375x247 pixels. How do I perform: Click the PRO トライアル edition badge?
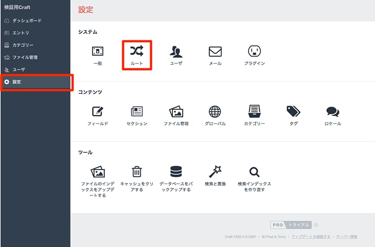(x=290, y=225)
